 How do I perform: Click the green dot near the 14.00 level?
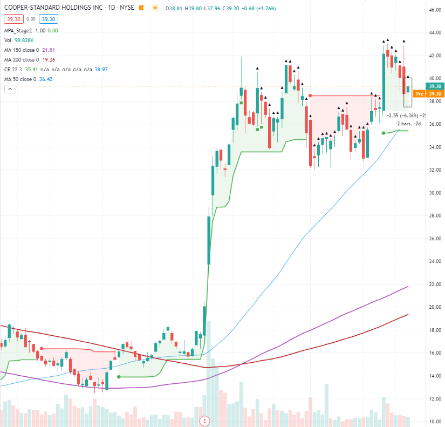coord(119,377)
